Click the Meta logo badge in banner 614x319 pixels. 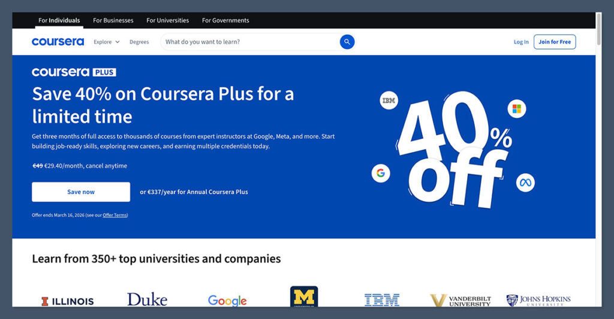pos(525,183)
